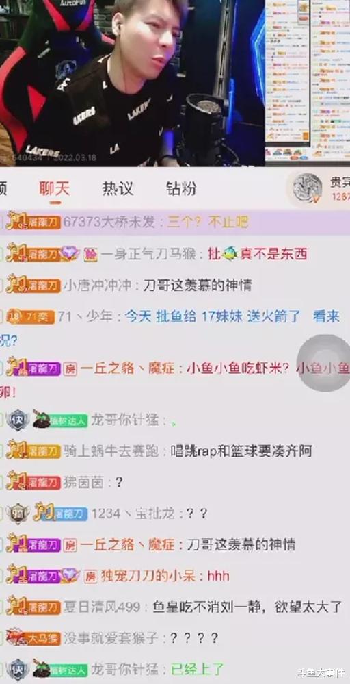Viewport: 350px width, 684px height.
Task: Open the 热议 tab
Action: [118, 188]
